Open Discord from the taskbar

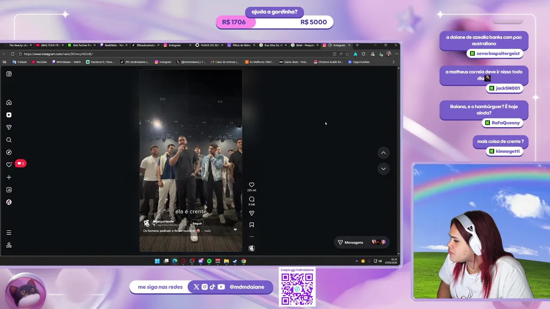pos(201,261)
